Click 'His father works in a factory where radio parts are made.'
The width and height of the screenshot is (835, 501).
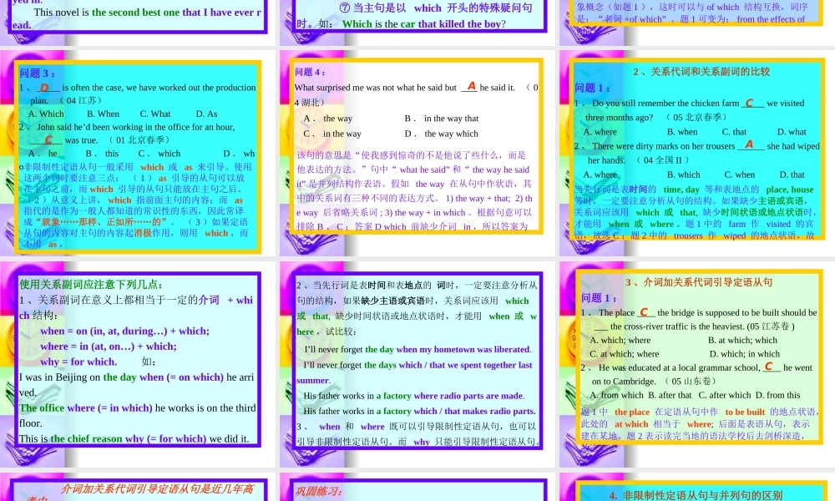(414, 396)
